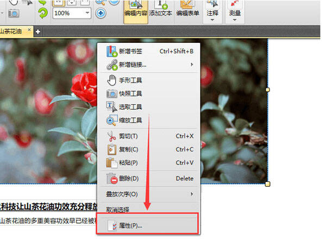The width and height of the screenshot is (326, 240).
Task: Expand the arrow next to 新增链接...
Action: point(192,65)
